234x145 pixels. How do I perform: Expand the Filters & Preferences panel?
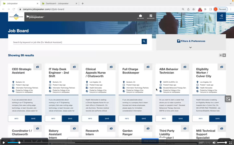191,41
